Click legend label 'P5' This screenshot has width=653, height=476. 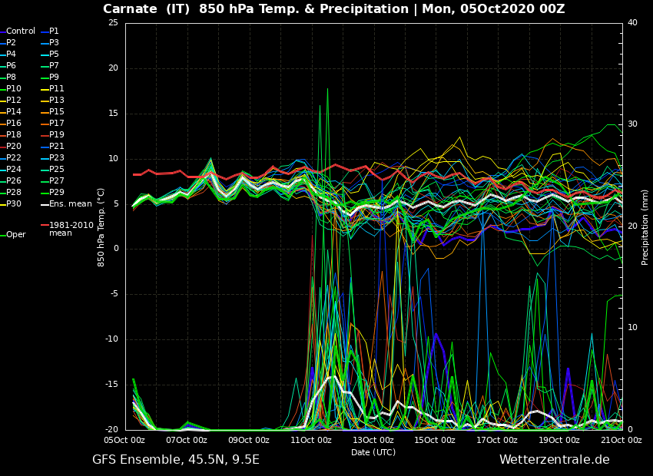pyautogui.click(x=54, y=54)
